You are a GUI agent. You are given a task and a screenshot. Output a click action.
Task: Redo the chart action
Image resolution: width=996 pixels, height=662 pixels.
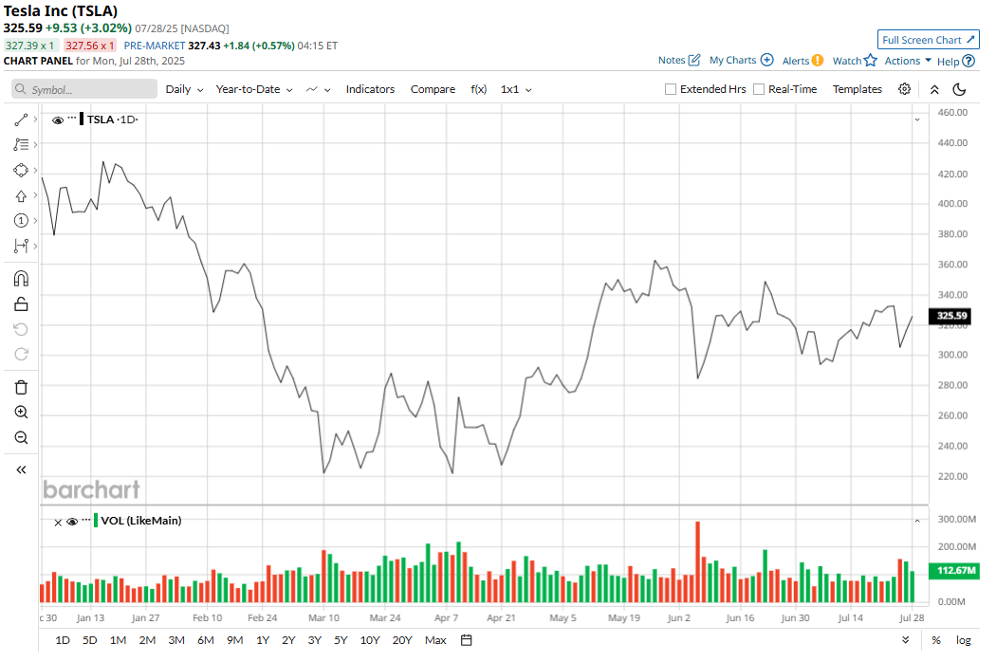[21, 354]
